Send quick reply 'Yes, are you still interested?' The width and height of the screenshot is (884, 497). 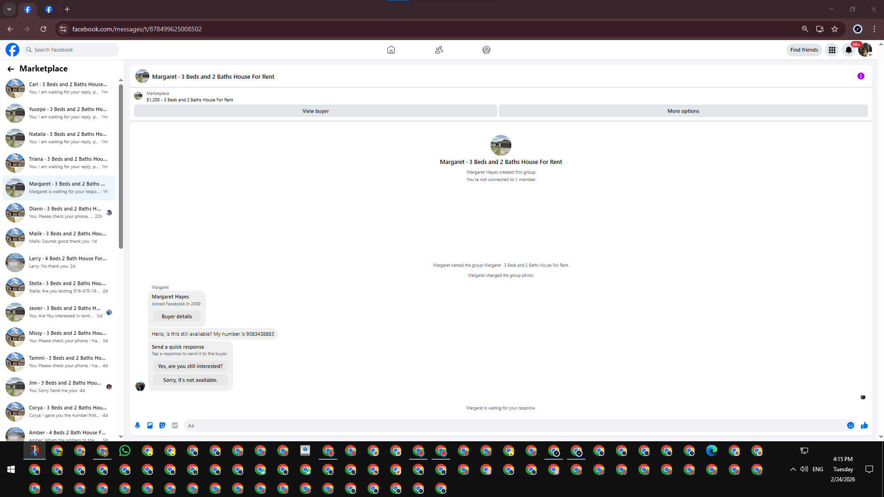pos(190,366)
